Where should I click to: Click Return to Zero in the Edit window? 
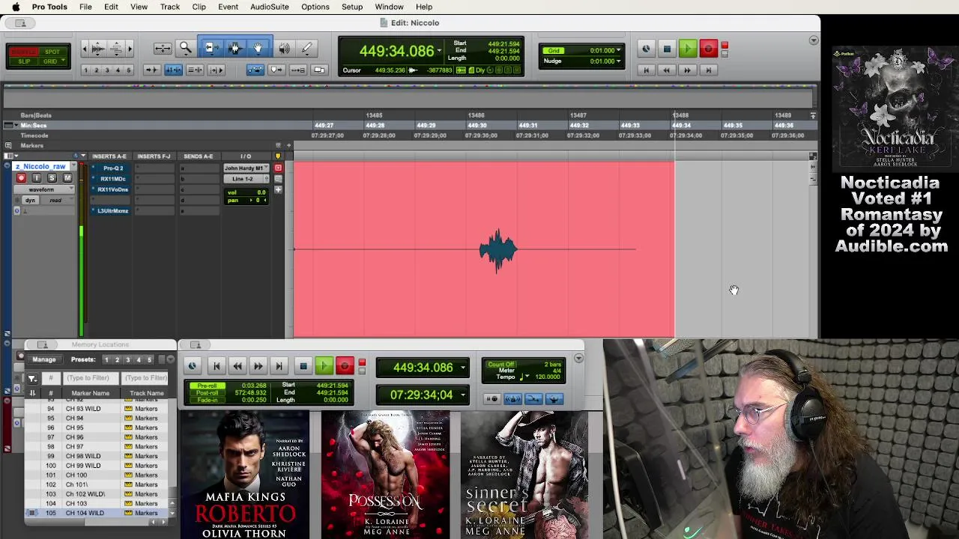(646, 70)
